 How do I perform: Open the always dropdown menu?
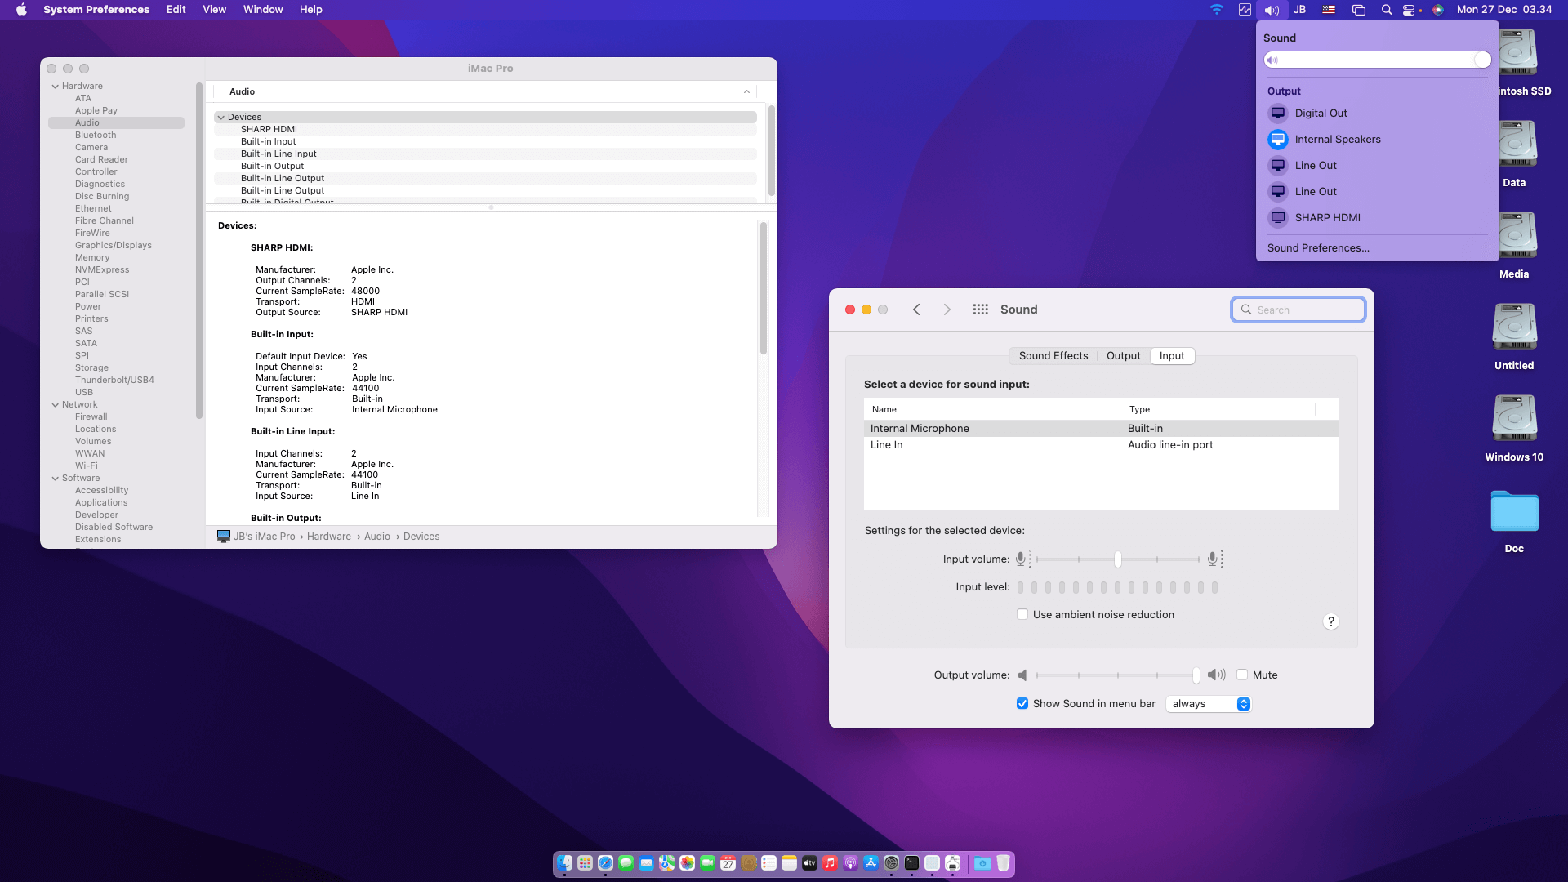1209,704
